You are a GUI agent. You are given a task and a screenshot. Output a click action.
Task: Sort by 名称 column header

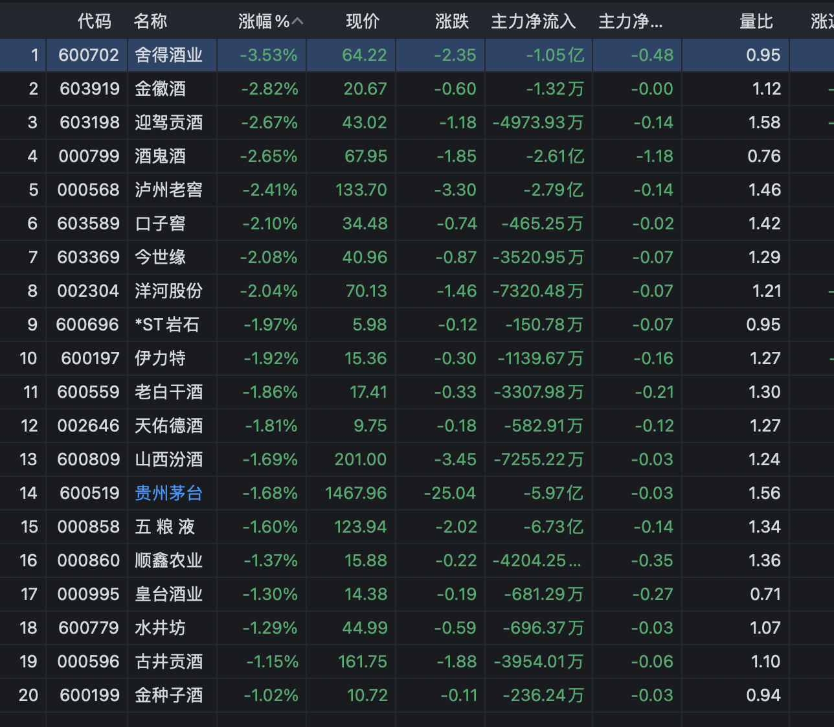(x=151, y=21)
